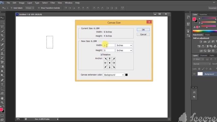This screenshot has height=122, width=217.
Task: Hide the Background layer with eye icon
Action: pyautogui.click(x=194, y=74)
